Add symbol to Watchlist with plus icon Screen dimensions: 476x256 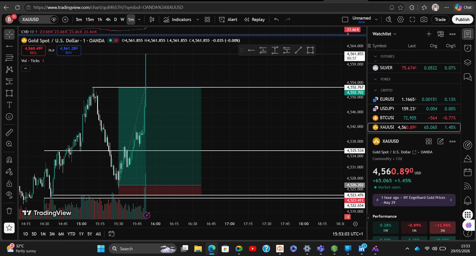[429, 34]
